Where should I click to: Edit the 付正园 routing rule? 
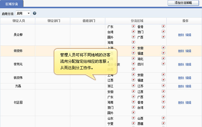(188, 103)
